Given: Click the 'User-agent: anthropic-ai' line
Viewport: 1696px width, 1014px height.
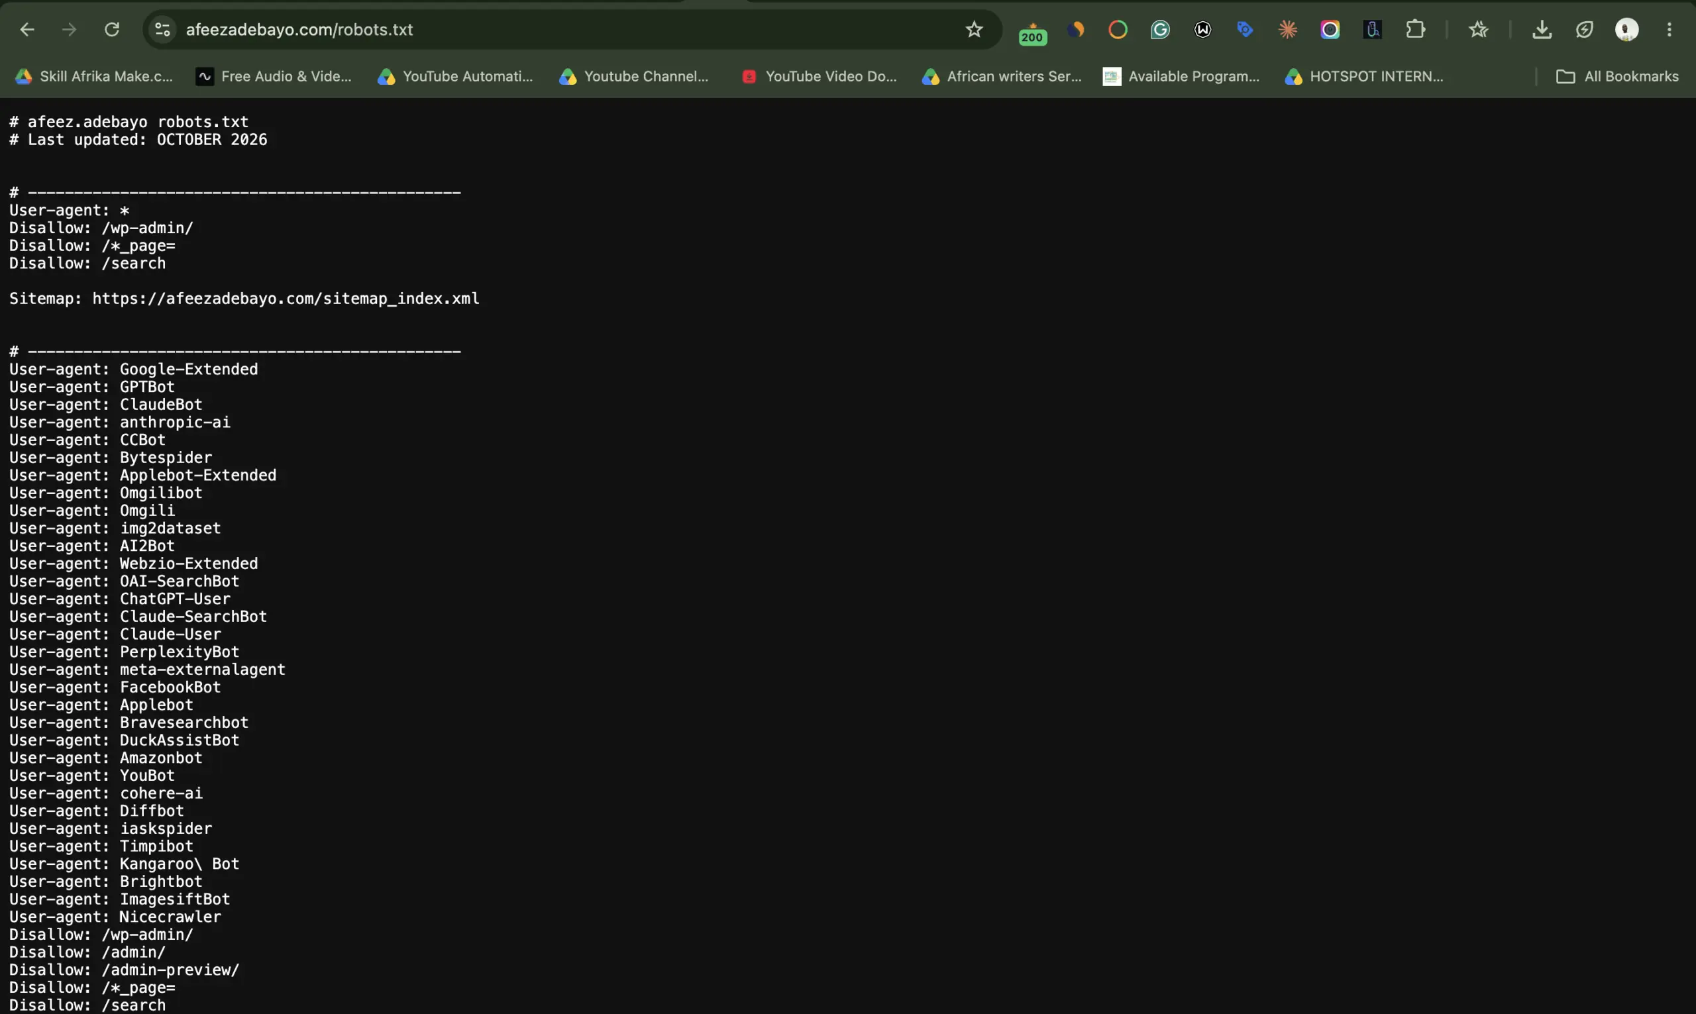Looking at the screenshot, I should [119, 423].
